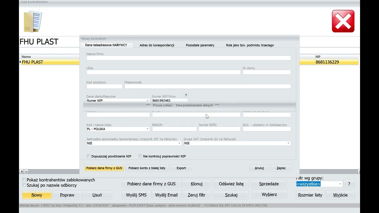Switch to Pozostałe parametry tab

[200, 45]
